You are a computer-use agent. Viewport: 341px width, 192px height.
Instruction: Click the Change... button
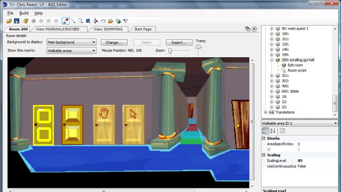[x=114, y=42]
